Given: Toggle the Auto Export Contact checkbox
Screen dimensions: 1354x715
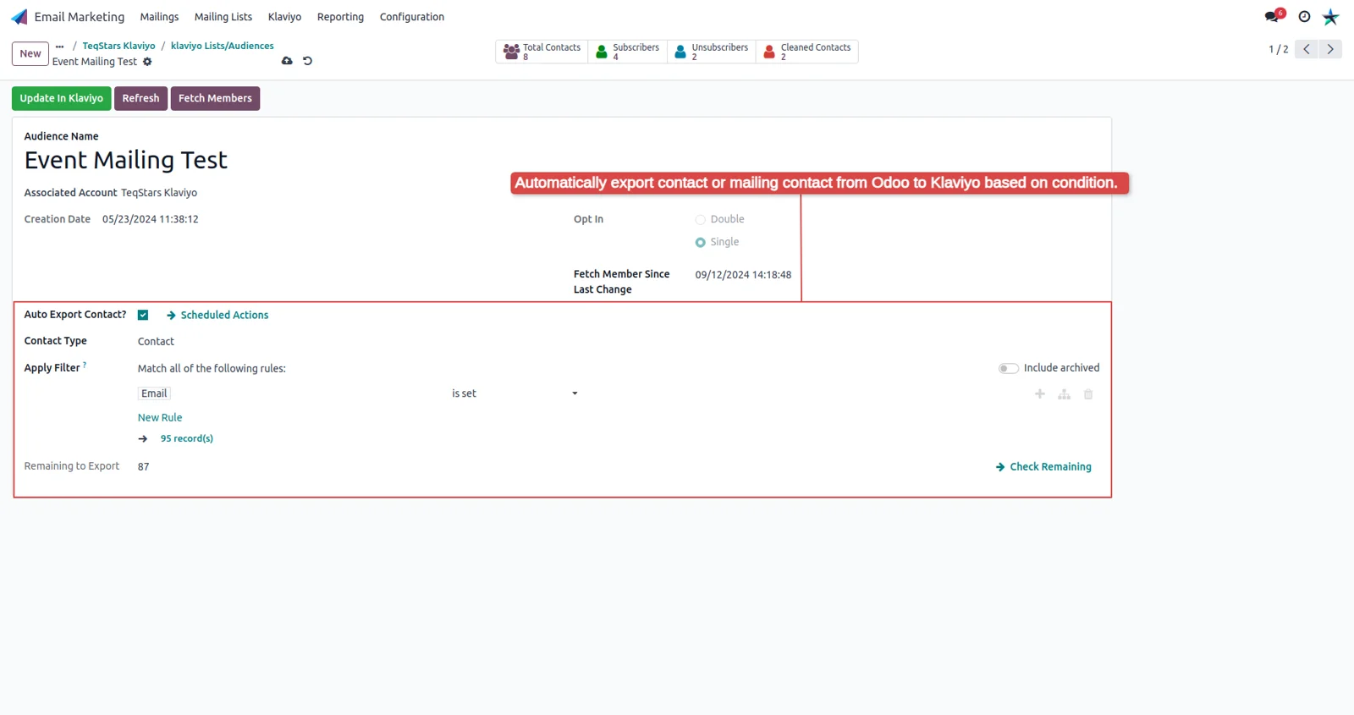Looking at the screenshot, I should point(143,315).
